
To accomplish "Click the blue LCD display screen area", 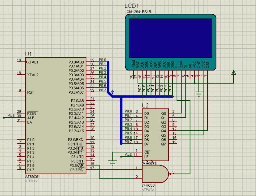I will click(x=170, y=38).
